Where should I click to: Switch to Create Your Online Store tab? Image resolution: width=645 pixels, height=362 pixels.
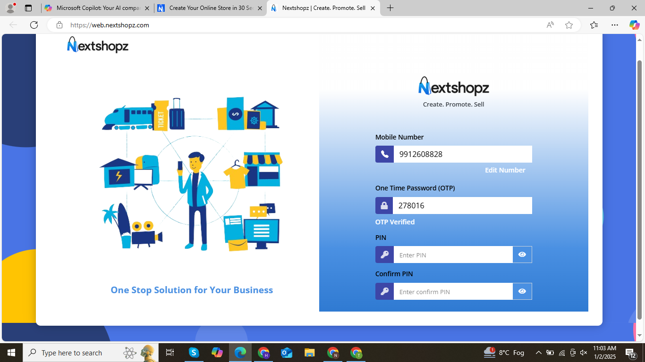pyautogui.click(x=210, y=8)
